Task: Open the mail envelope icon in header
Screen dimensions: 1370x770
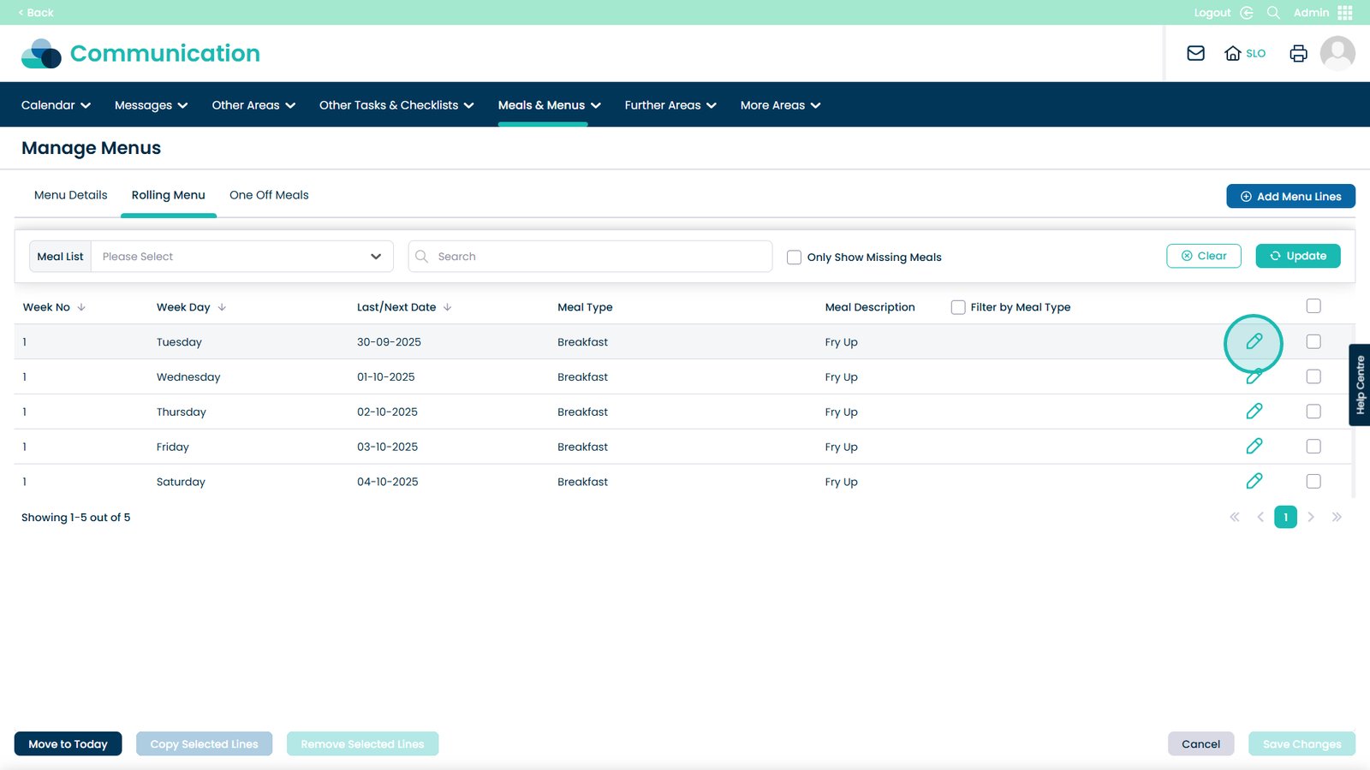Action: click(1195, 53)
